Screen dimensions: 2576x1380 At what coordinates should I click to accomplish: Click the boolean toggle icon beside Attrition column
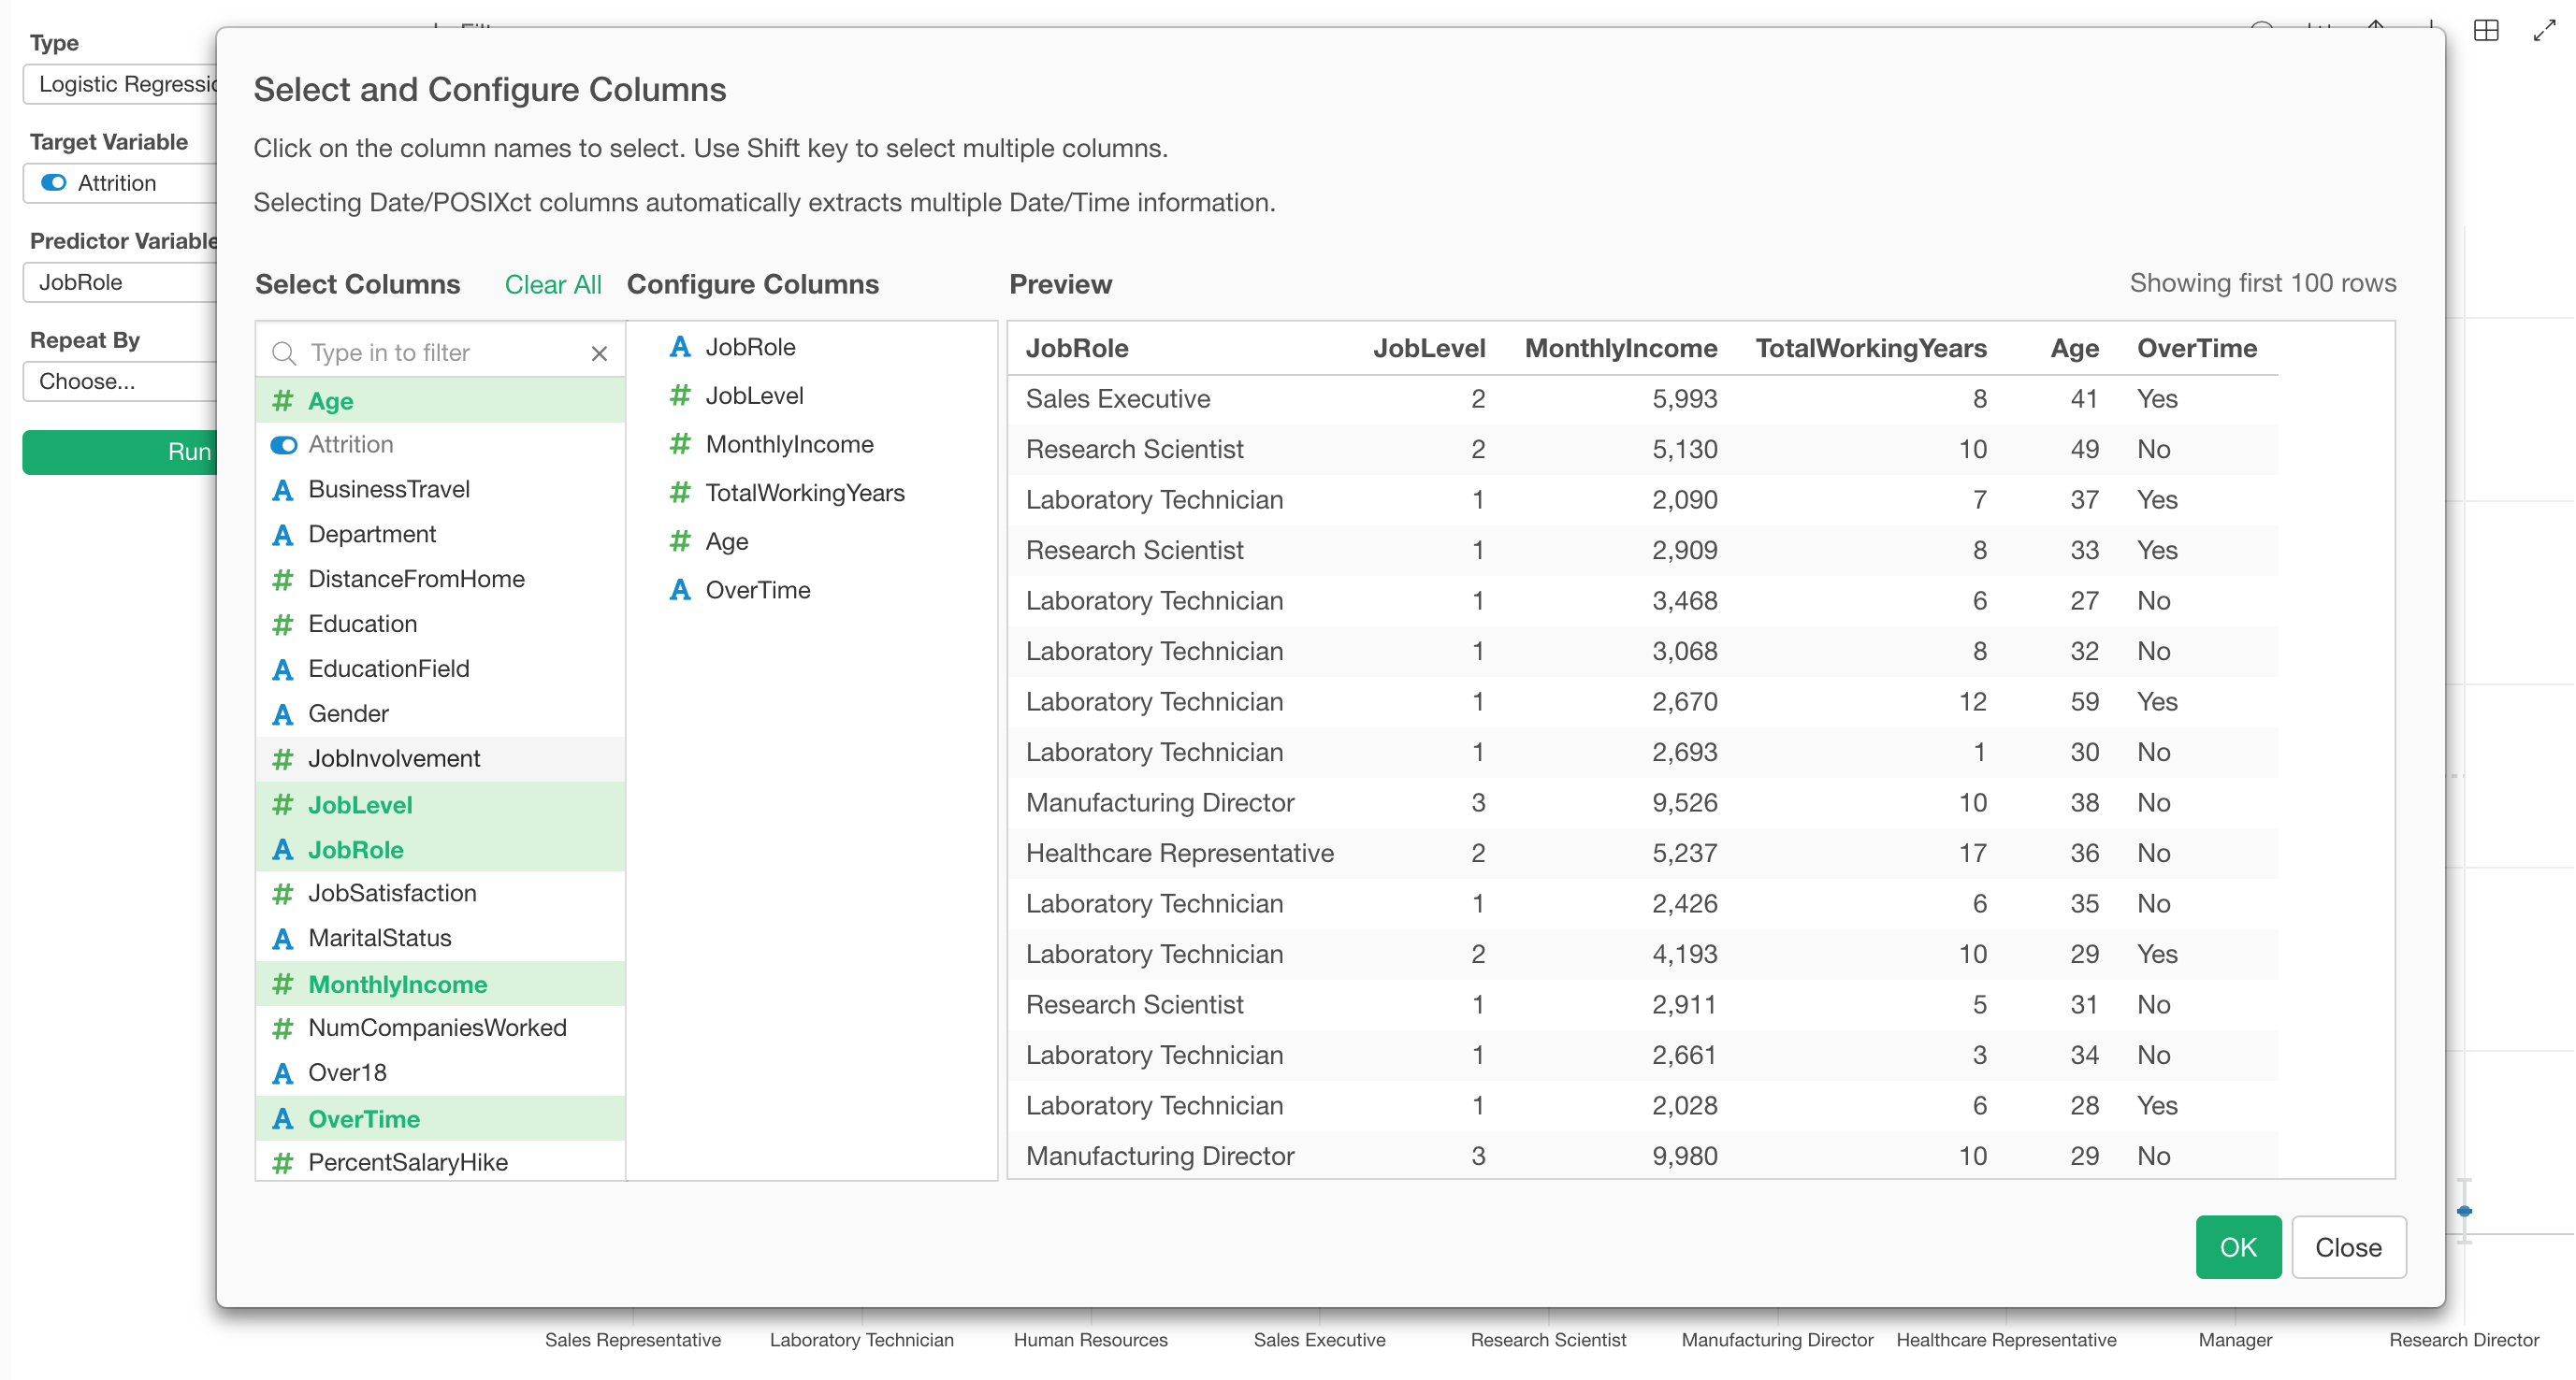[283, 445]
